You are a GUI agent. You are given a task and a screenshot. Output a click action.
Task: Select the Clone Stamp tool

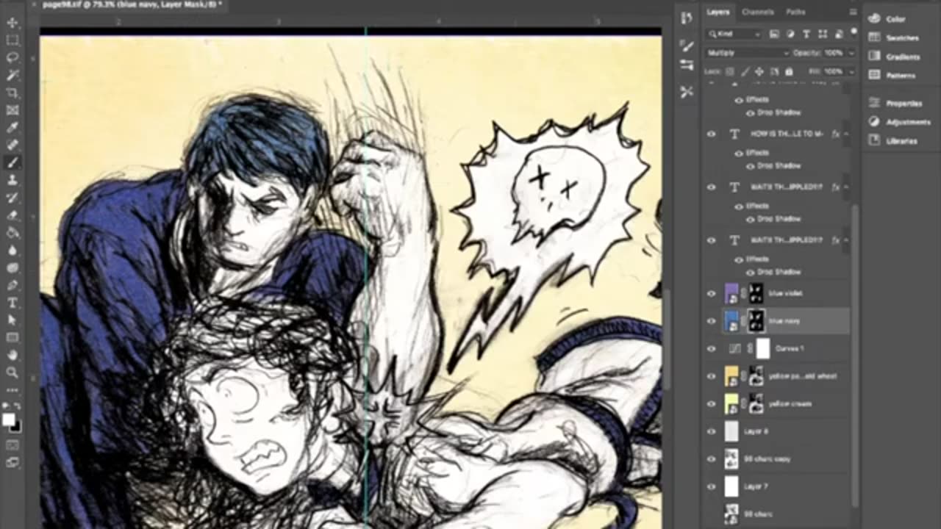click(12, 181)
